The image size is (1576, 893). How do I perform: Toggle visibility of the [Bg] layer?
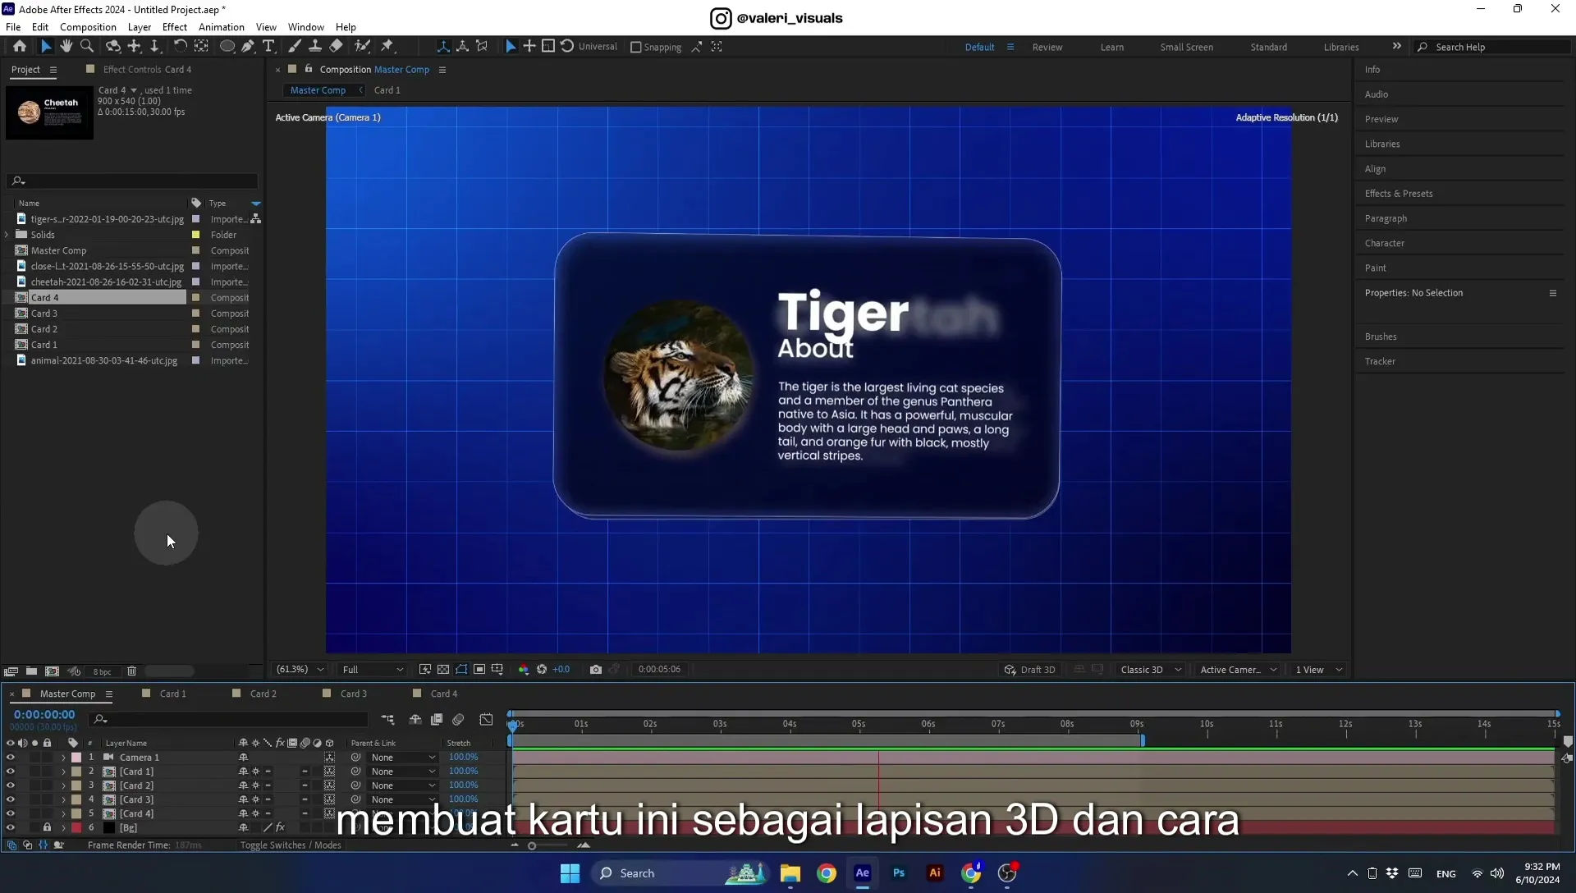(11, 827)
